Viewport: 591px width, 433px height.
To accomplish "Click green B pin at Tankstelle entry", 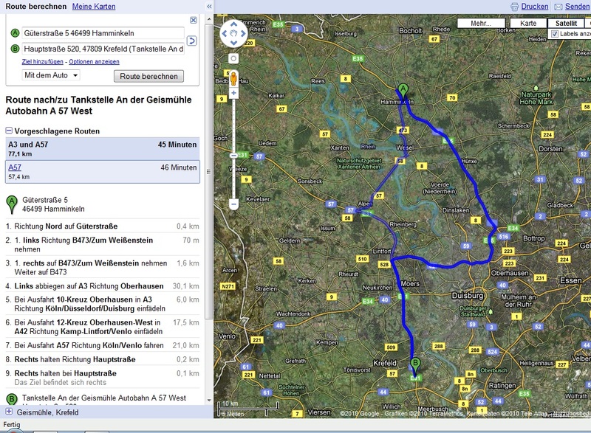I will pyautogui.click(x=12, y=399).
